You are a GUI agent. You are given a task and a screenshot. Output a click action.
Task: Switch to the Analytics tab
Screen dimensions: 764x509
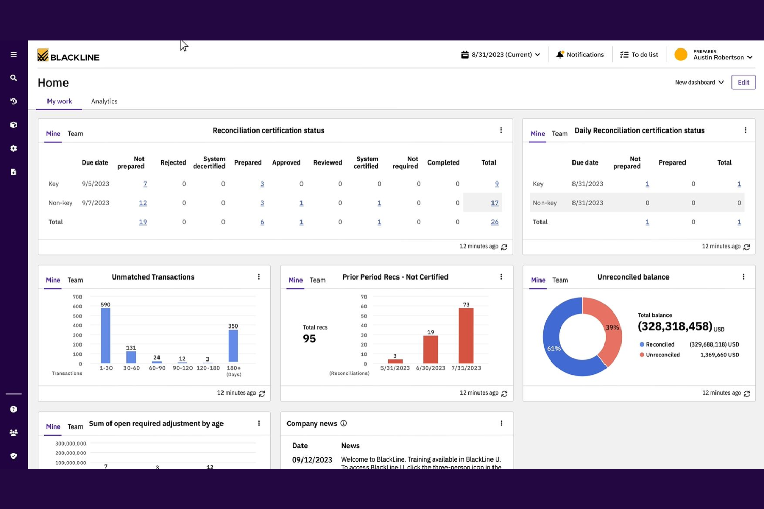point(104,102)
